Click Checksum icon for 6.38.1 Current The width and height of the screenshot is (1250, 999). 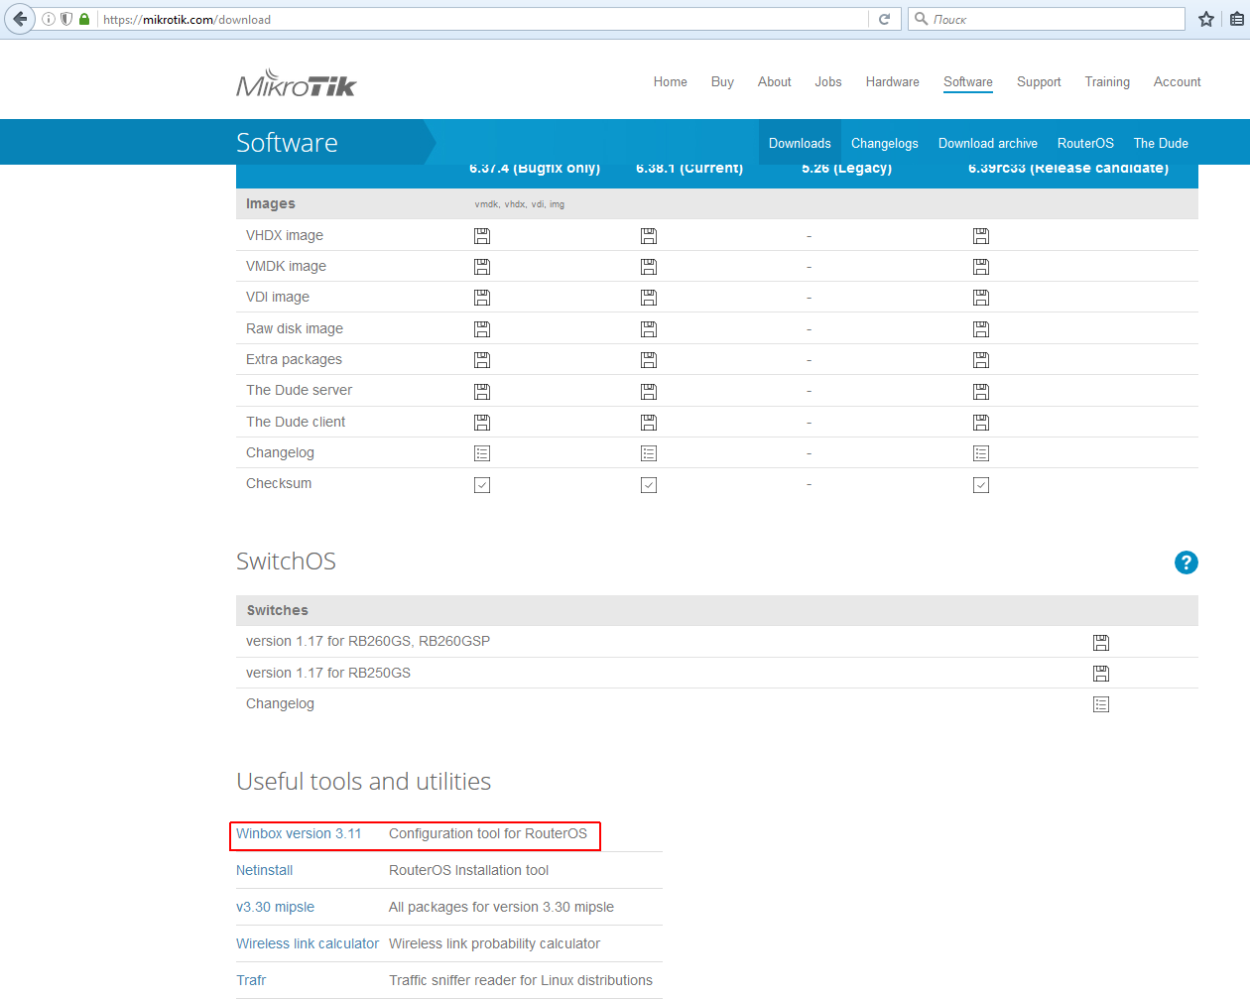coord(649,485)
